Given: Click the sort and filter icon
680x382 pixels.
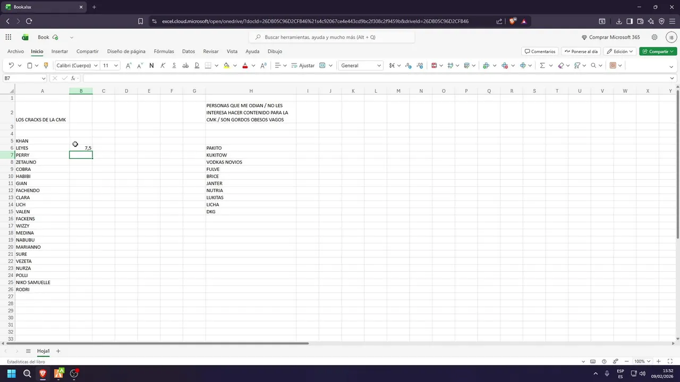Looking at the screenshot, I should coord(577,65).
